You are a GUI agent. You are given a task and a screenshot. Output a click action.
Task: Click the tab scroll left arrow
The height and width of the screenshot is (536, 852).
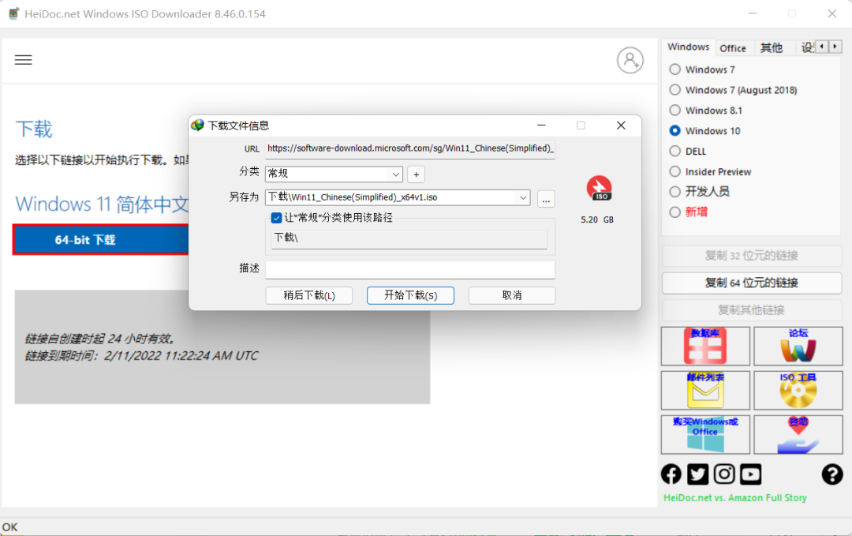pos(821,47)
